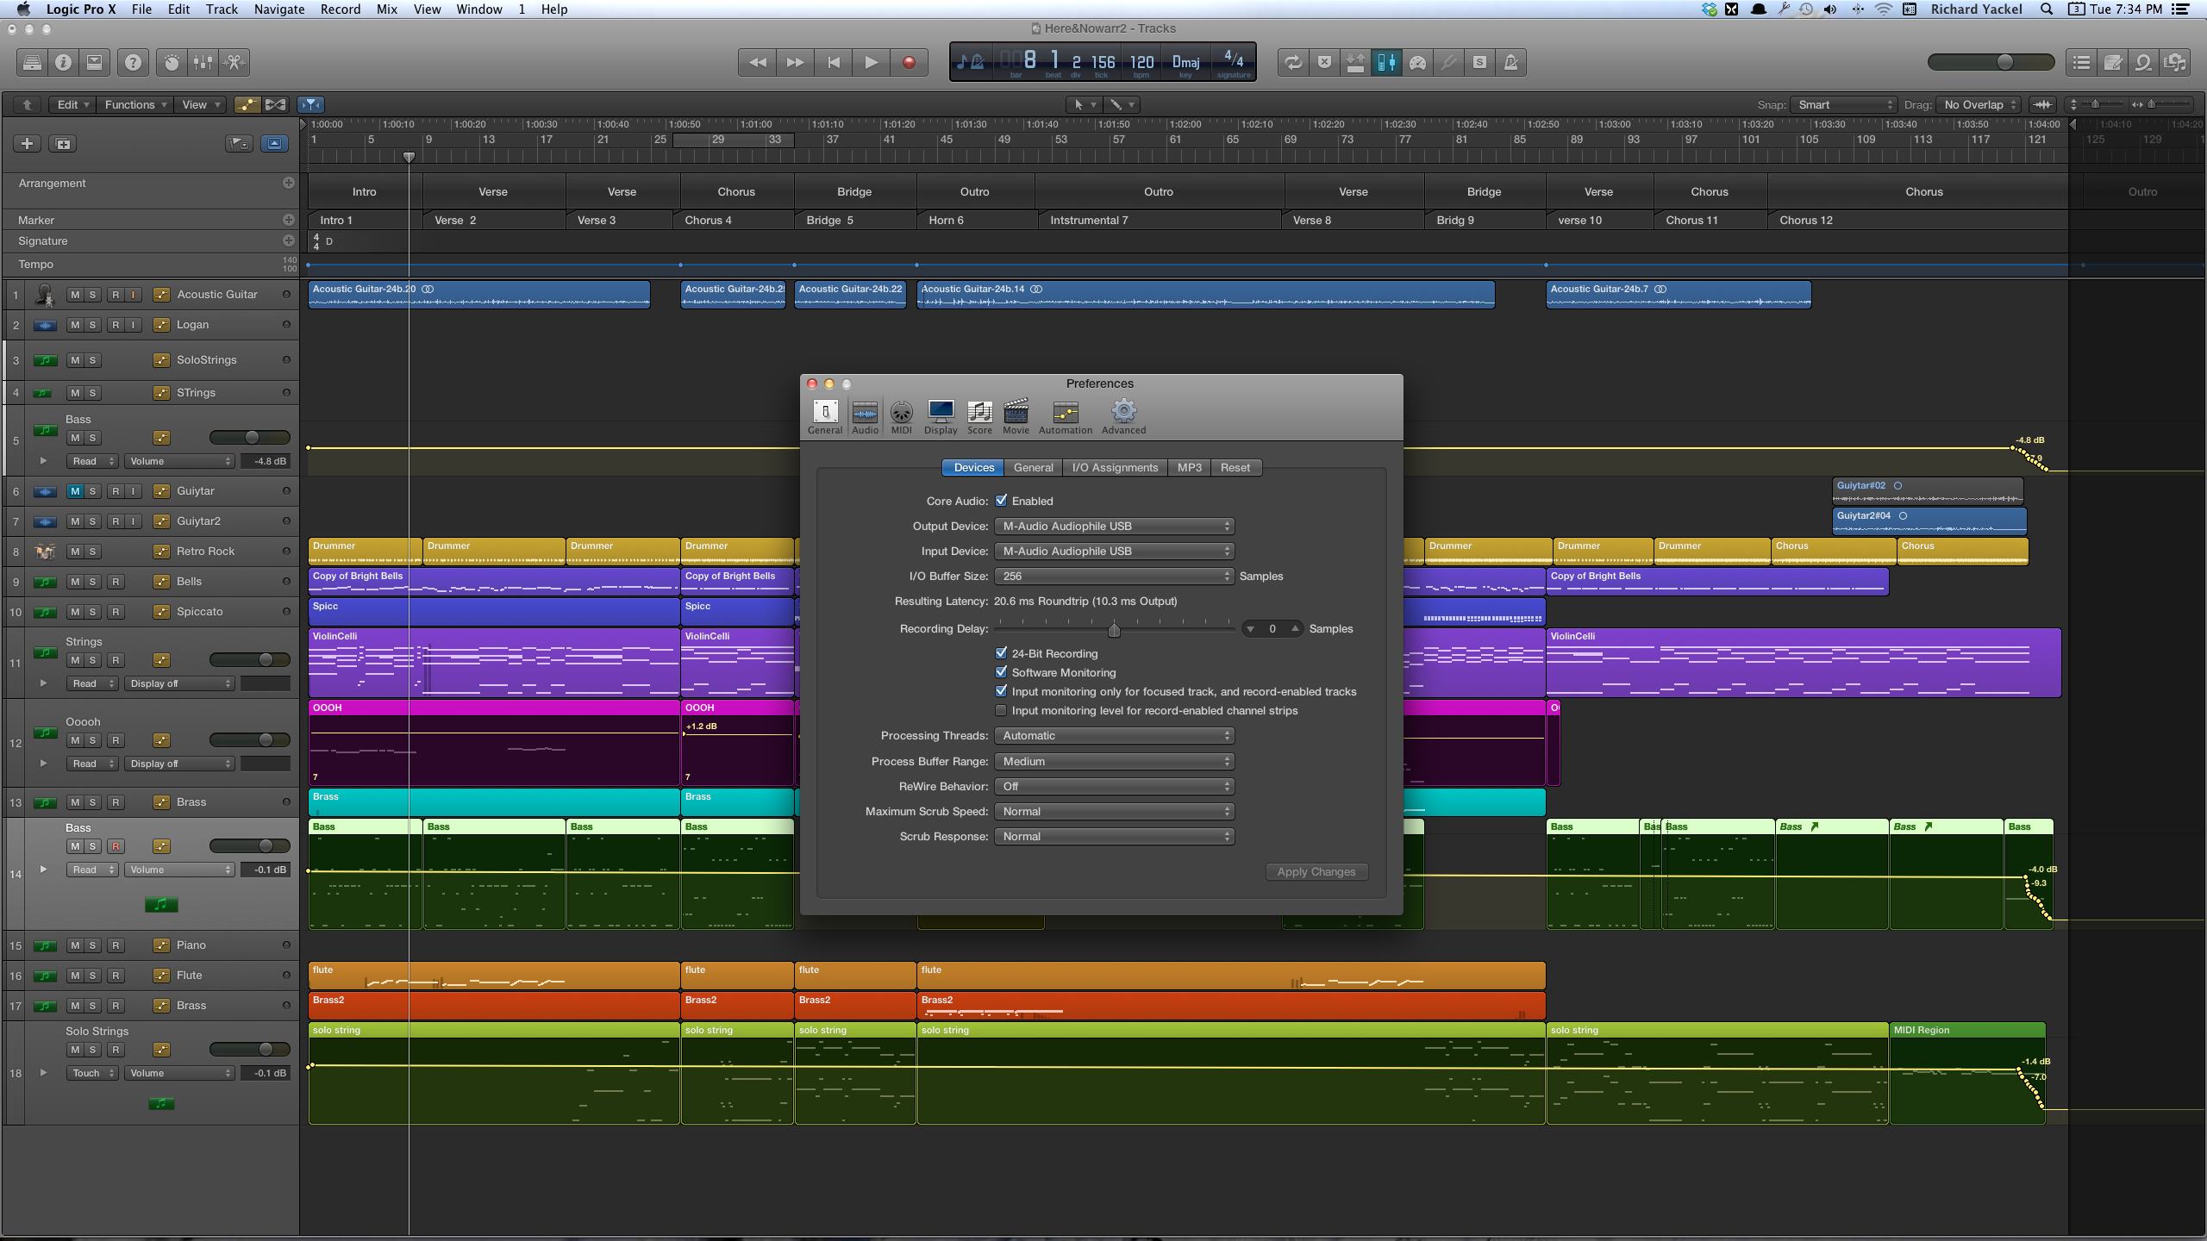This screenshot has height=1241, width=2207.
Task: Switch to the I/O Assignments tab
Action: 1115,468
